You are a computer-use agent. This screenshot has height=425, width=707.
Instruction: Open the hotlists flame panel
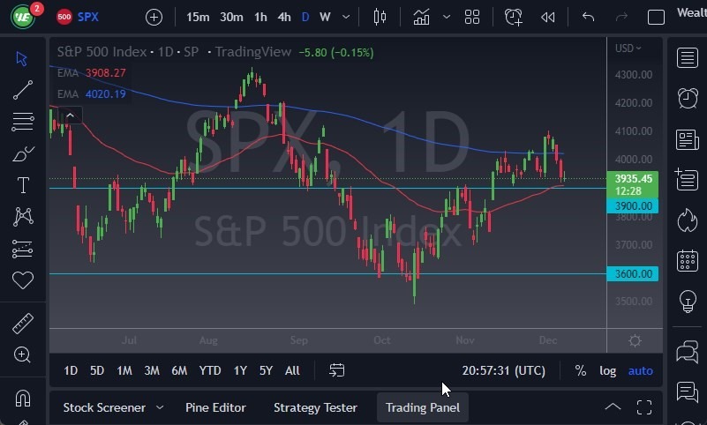[x=688, y=220]
